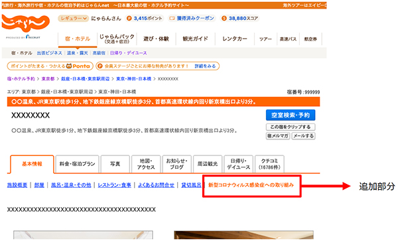The height and width of the screenshot is (241, 398).
Task: Click the 温泉・露天 sub navigation link
Action: [x=78, y=53]
